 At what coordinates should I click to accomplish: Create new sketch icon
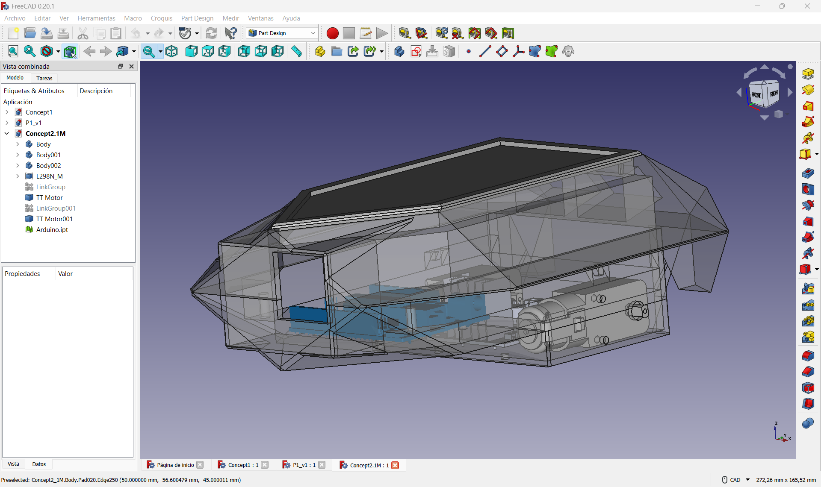point(416,52)
